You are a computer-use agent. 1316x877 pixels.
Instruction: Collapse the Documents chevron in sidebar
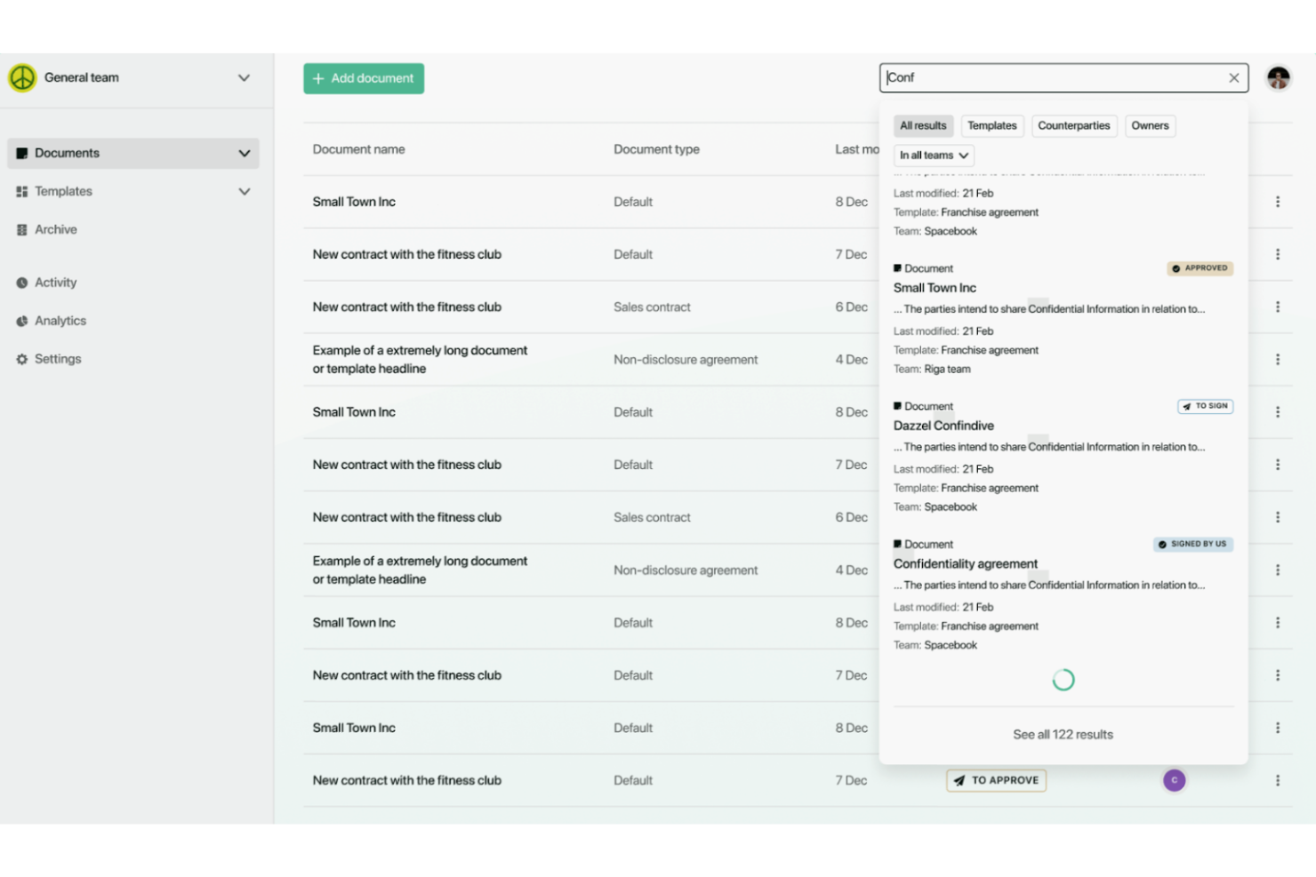[x=245, y=154]
